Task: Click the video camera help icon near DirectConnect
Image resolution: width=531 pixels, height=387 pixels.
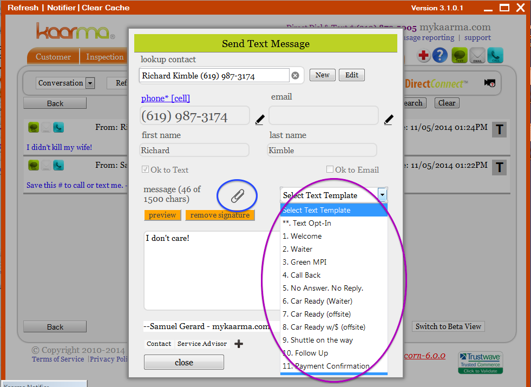Action: click(x=490, y=83)
